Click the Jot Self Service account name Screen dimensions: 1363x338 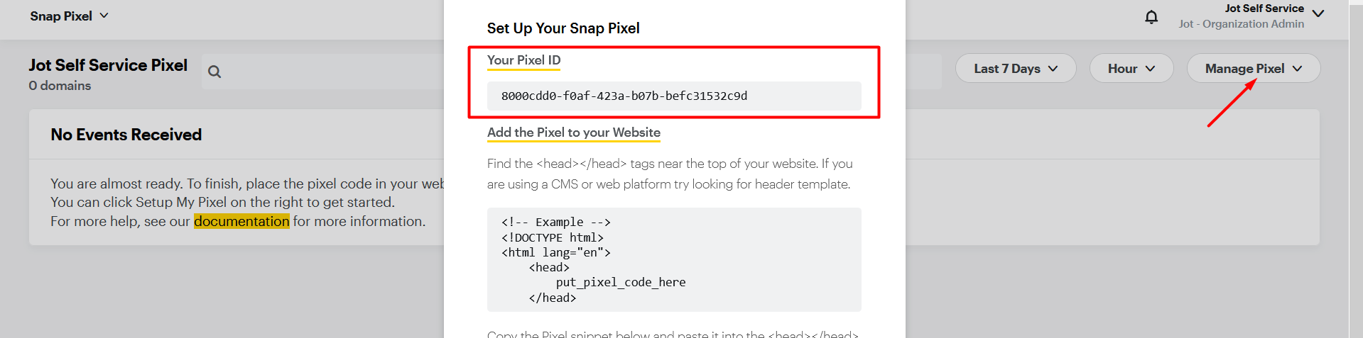click(1264, 9)
